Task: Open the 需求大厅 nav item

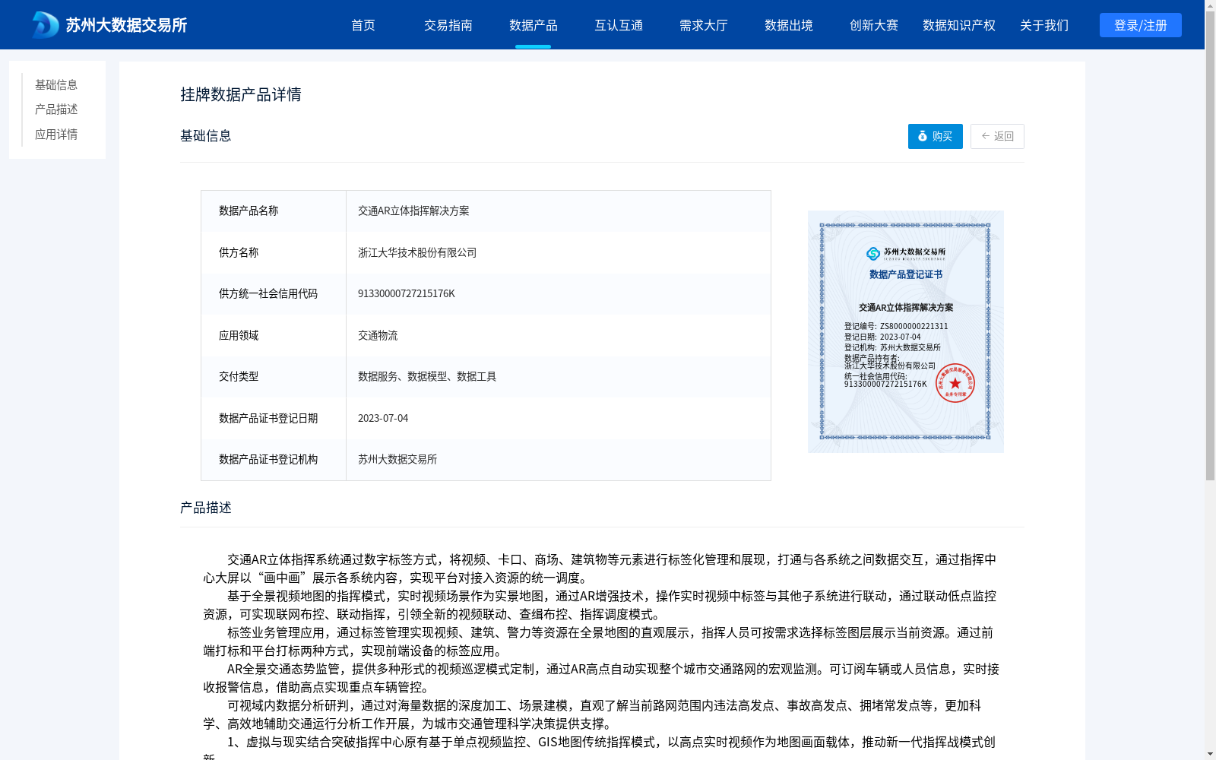Action: point(704,25)
